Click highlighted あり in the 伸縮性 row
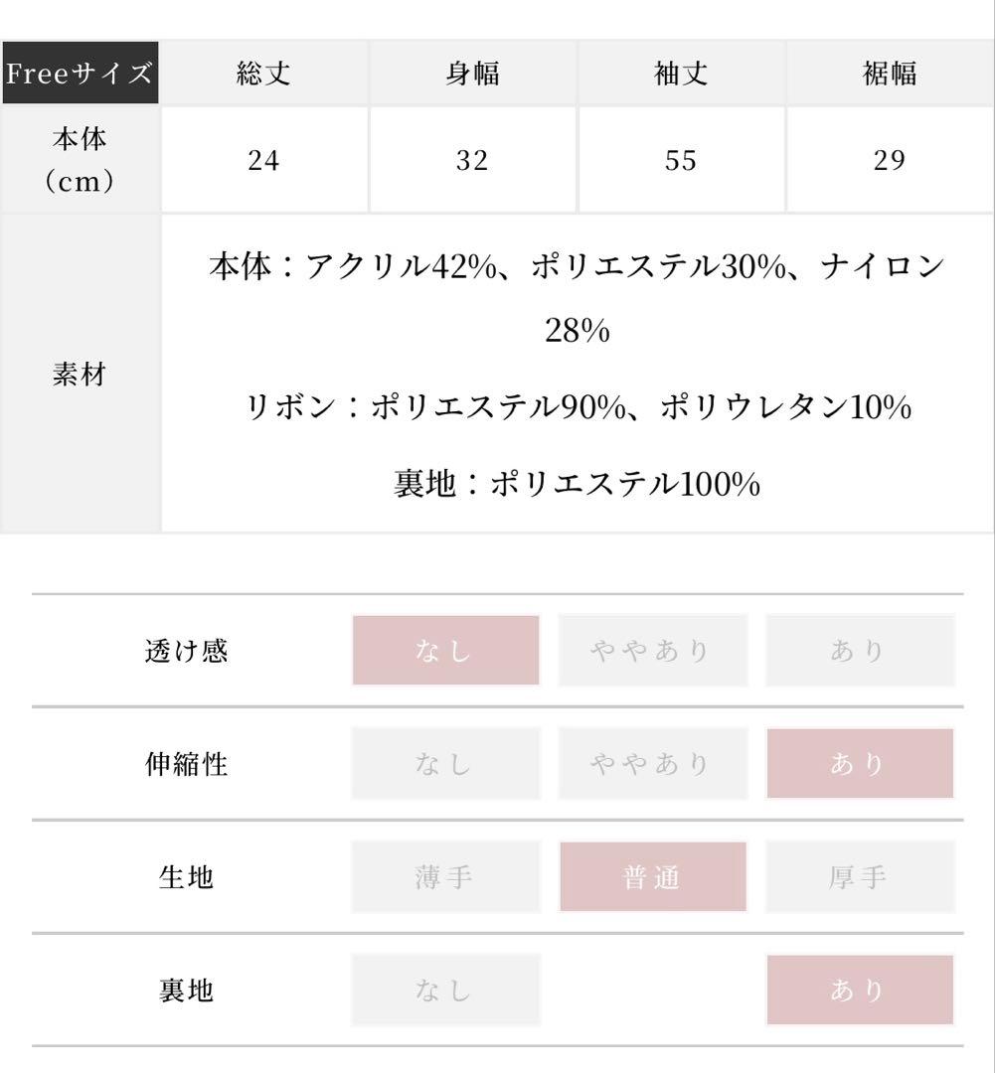The width and height of the screenshot is (995, 1073). click(x=860, y=764)
